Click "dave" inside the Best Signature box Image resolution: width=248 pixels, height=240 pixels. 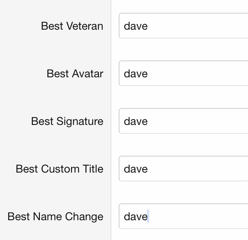[136, 121]
